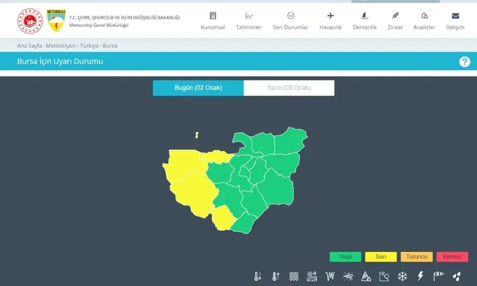This screenshot has width=477, height=286.
Task: Open the Tahminler menu
Action: click(249, 21)
